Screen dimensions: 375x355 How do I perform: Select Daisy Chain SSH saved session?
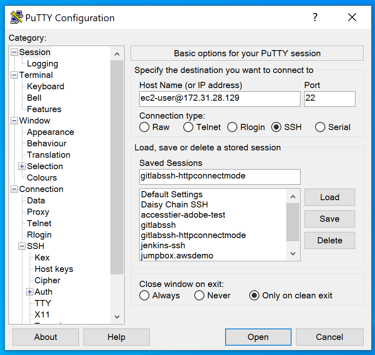click(213, 205)
